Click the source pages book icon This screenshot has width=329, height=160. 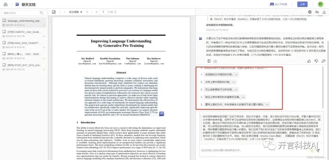[209, 61]
